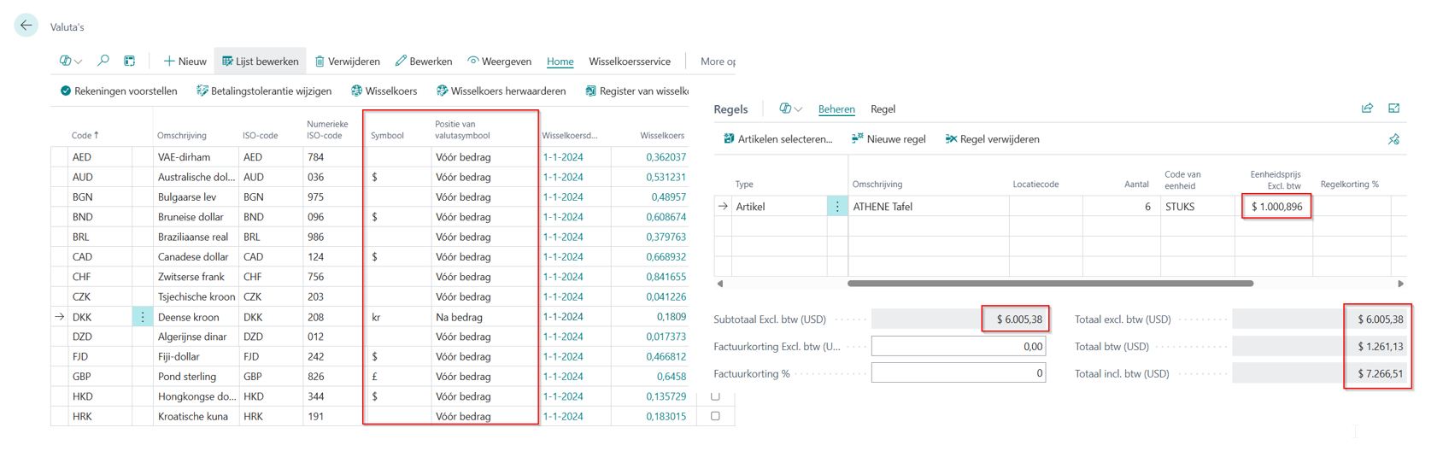1443x457 pixels.
Task: Select the Artikel type cell
Action: 779,207
